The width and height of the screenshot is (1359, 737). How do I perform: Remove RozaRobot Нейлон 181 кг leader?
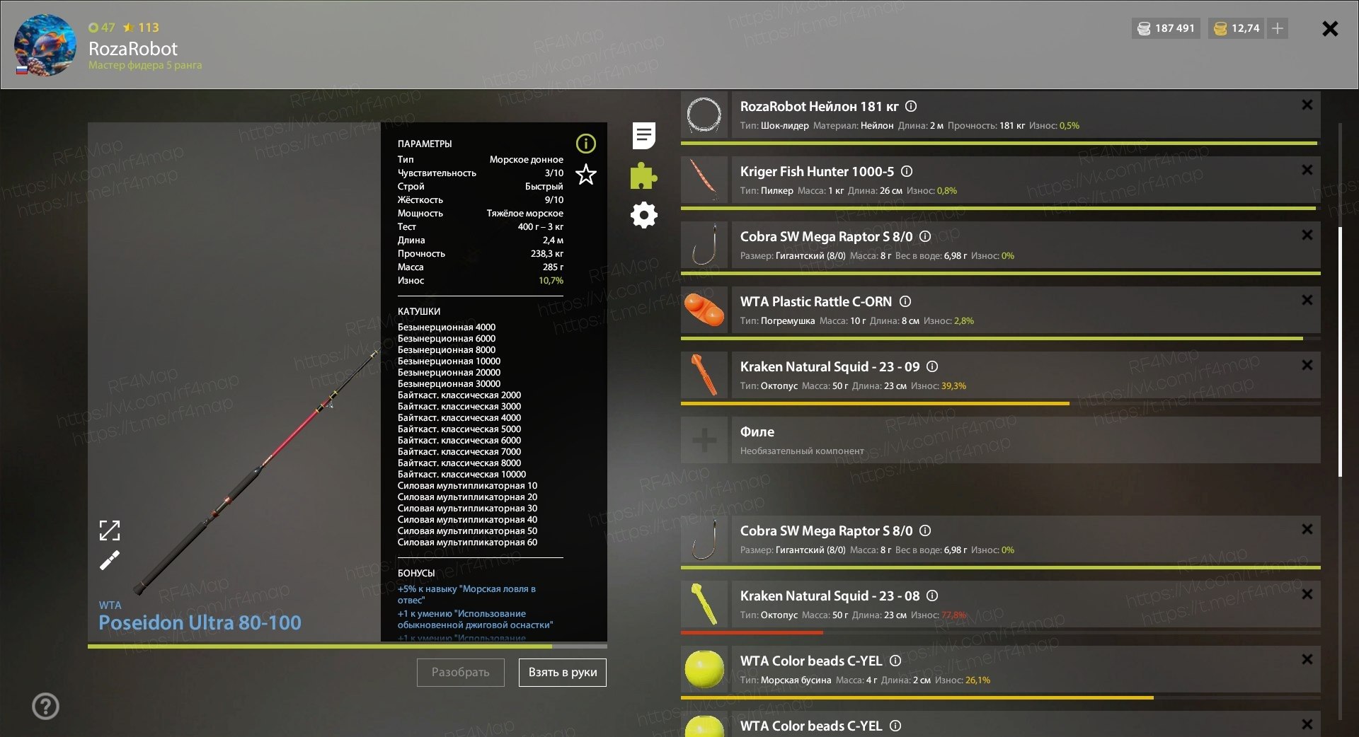(x=1307, y=105)
